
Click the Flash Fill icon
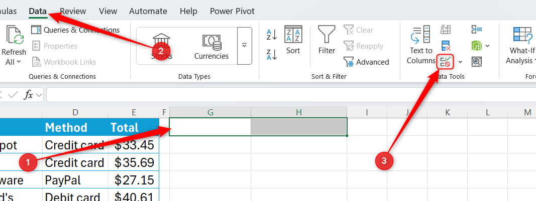(x=446, y=30)
